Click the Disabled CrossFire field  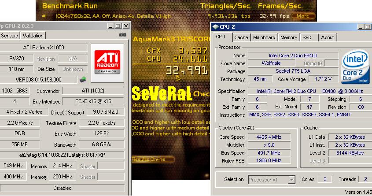point(62,188)
